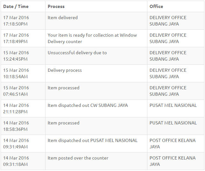Select the Item delivered process entry
Screen dimensions: 205x171
[63, 18]
